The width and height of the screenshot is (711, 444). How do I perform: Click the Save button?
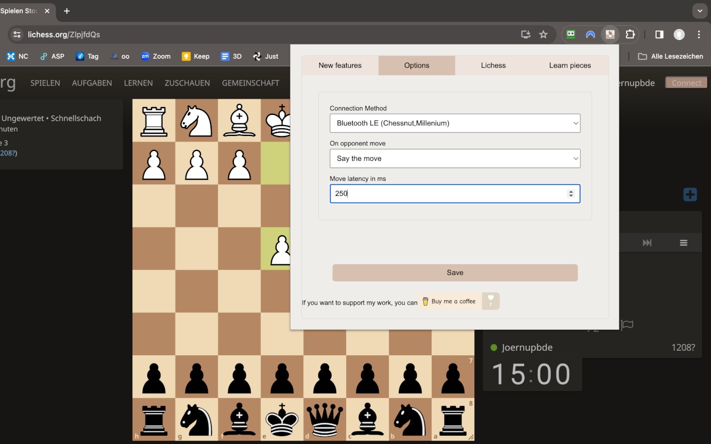point(455,273)
